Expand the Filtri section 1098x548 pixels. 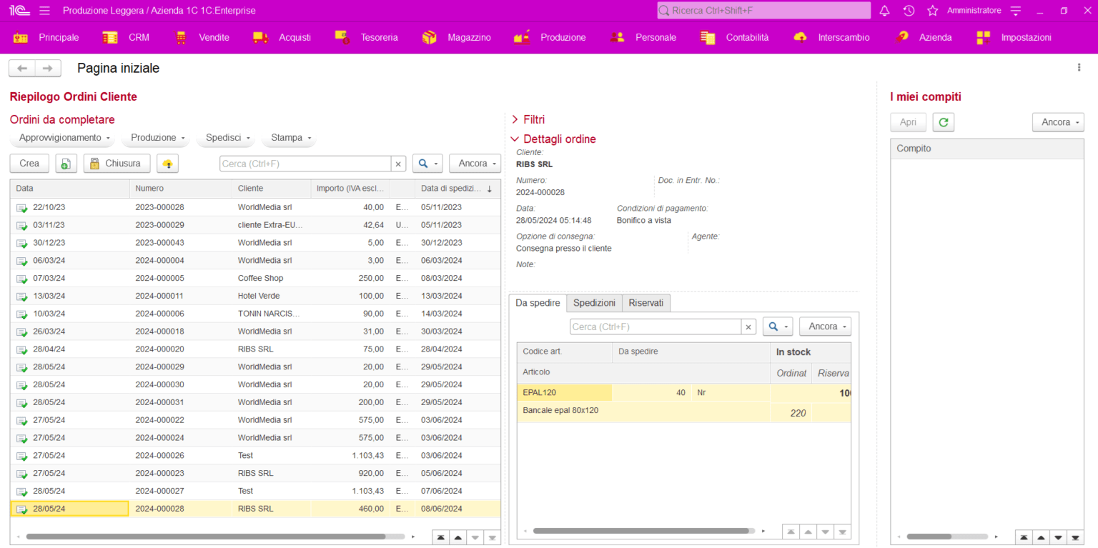click(x=528, y=119)
